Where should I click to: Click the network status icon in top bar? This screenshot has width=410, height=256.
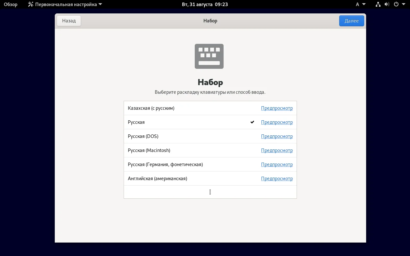click(378, 4)
